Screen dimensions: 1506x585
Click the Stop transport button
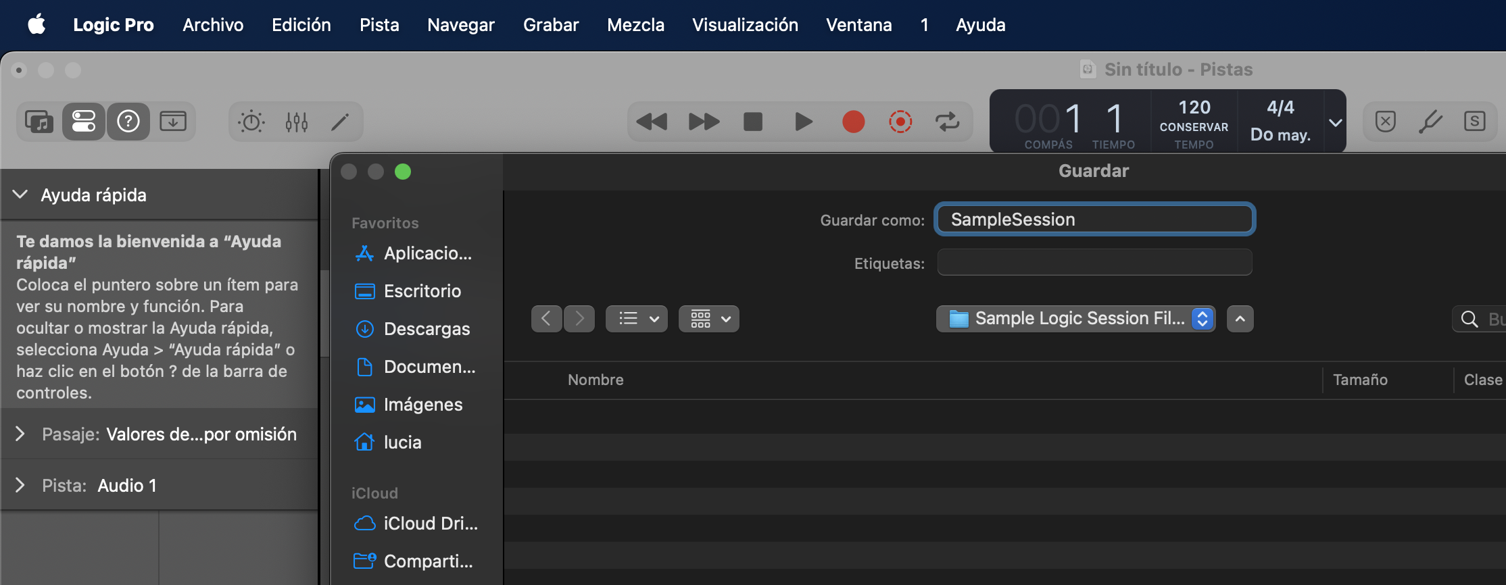pos(752,122)
